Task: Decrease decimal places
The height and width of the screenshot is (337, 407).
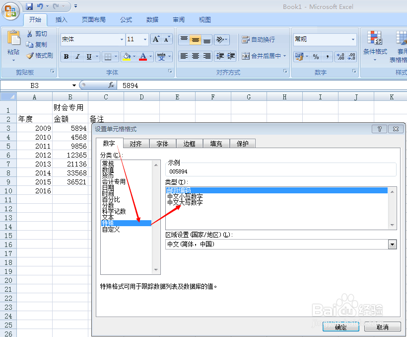Action: (x=351, y=57)
